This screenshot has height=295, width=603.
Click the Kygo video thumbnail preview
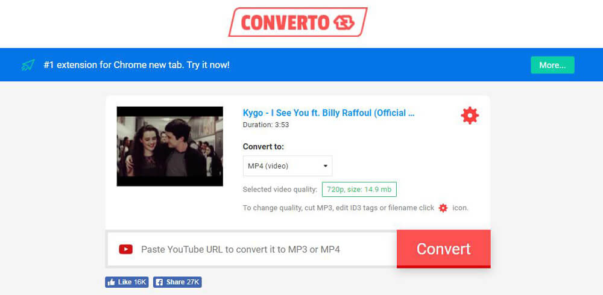click(x=169, y=146)
